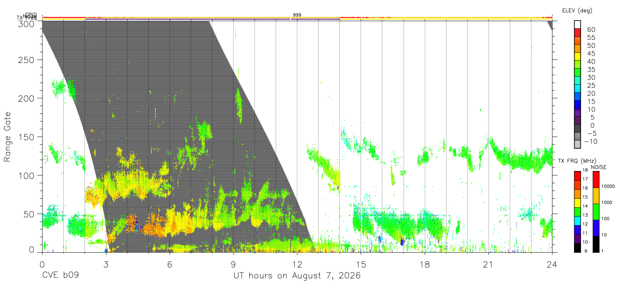Screen dimensions: 621x286
Task: Pick the red TX FRQ swatch between 17 and 18
Action: pyautogui.click(x=578, y=176)
